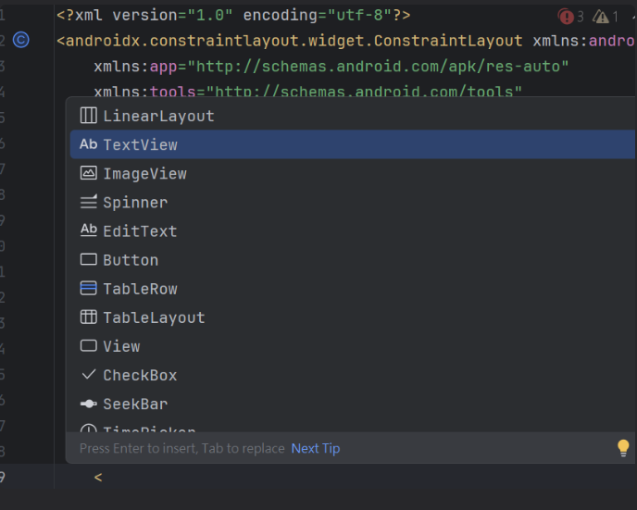
Task: Click the TextView Ab icon
Action: pos(89,144)
